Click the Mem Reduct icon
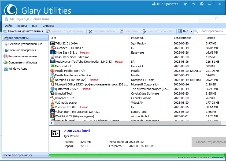226x161 pixels. click(x=53, y=66)
